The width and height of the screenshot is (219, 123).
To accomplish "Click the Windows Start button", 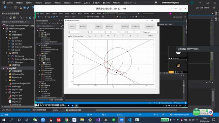I will 4,120.
